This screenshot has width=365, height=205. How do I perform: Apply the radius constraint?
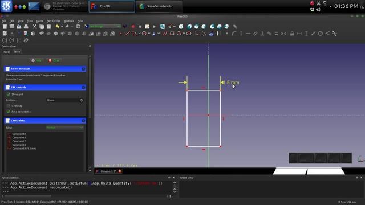pos(321,34)
